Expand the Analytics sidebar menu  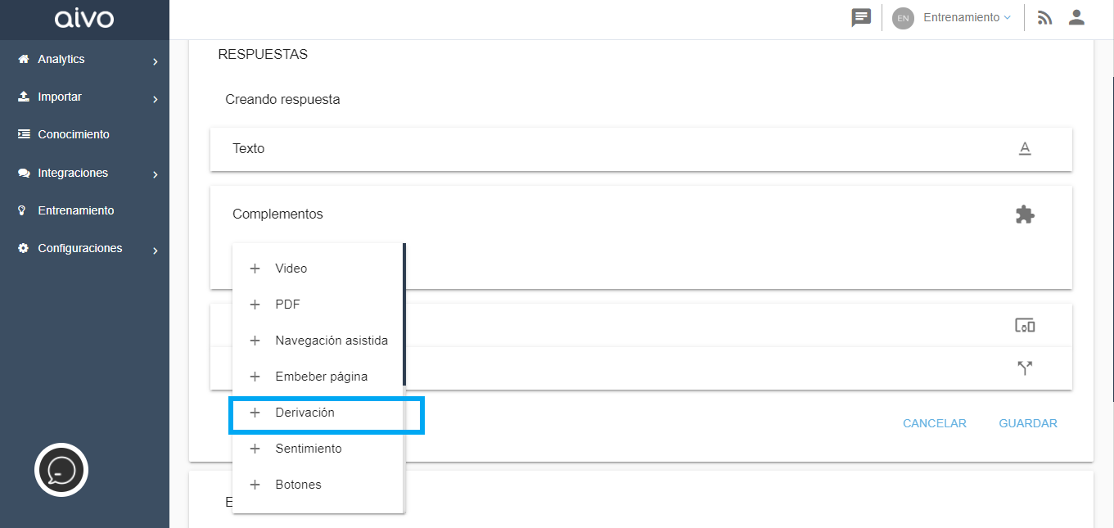coord(85,60)
